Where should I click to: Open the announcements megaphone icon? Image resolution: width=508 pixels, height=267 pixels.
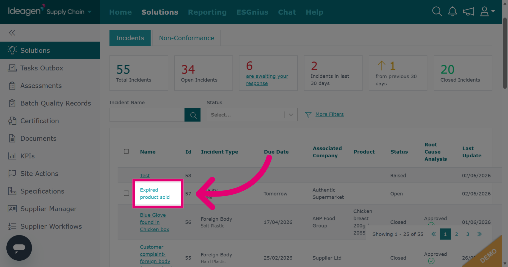tap(468, 11)
